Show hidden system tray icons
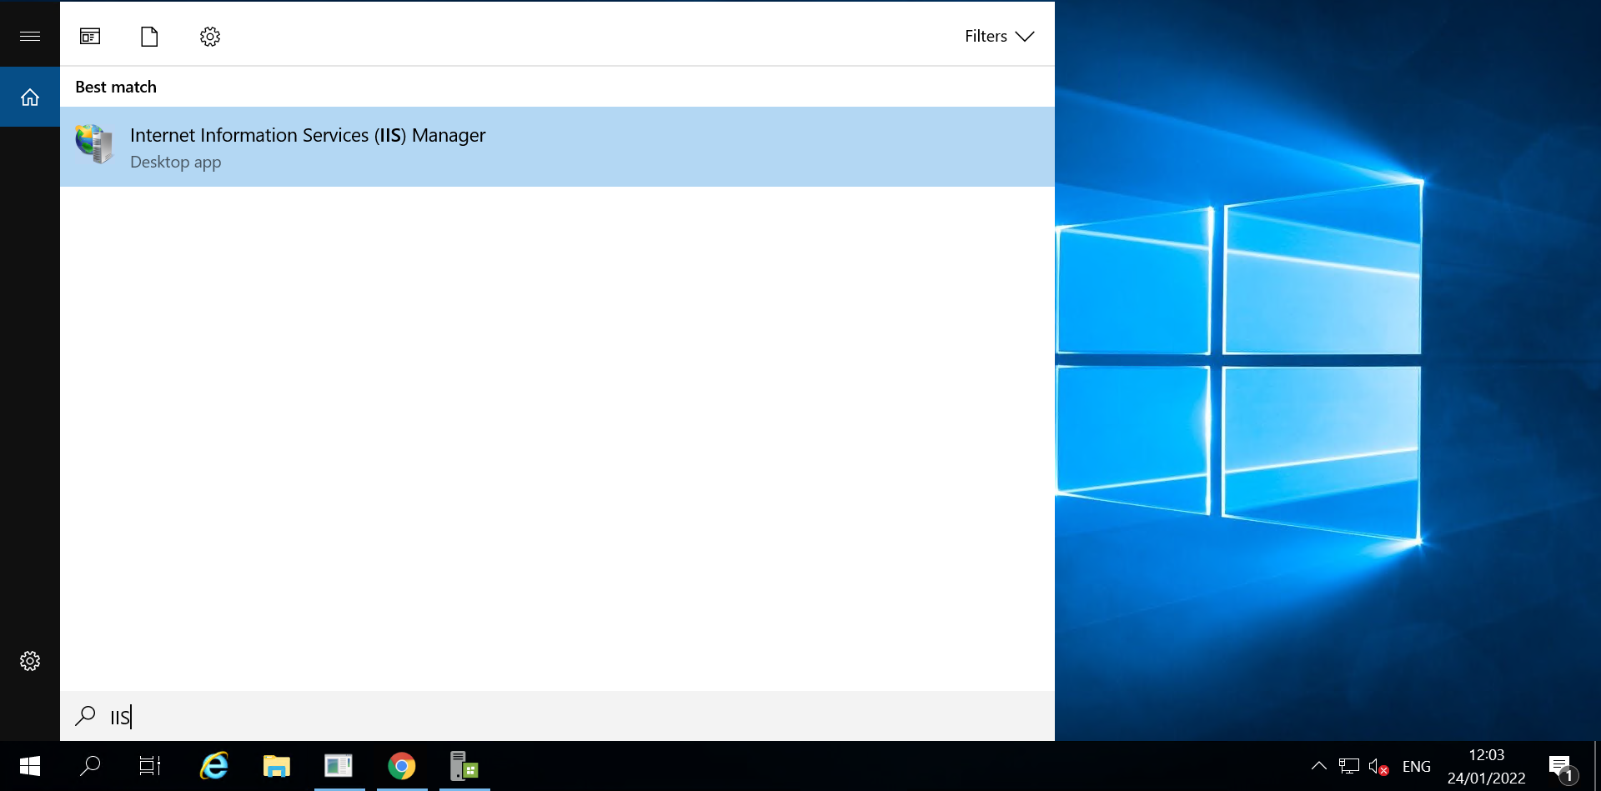The image size is (1601, 791). point(1318,766)
